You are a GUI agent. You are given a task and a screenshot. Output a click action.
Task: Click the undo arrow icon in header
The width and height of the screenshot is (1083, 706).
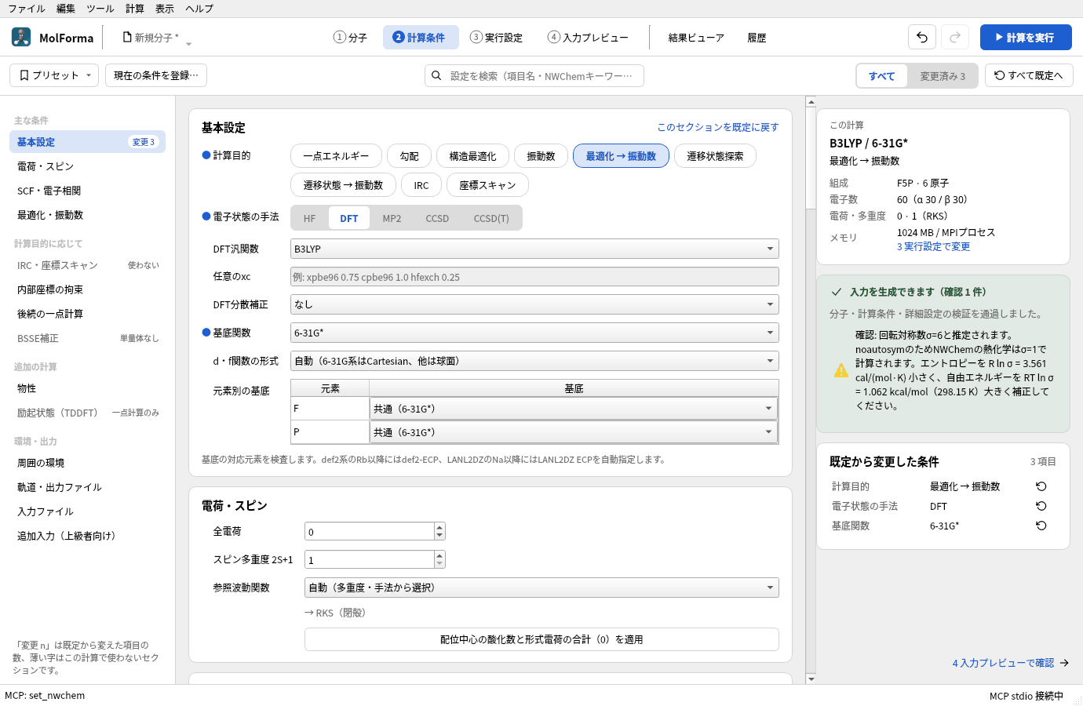click(x=922, y=37)
